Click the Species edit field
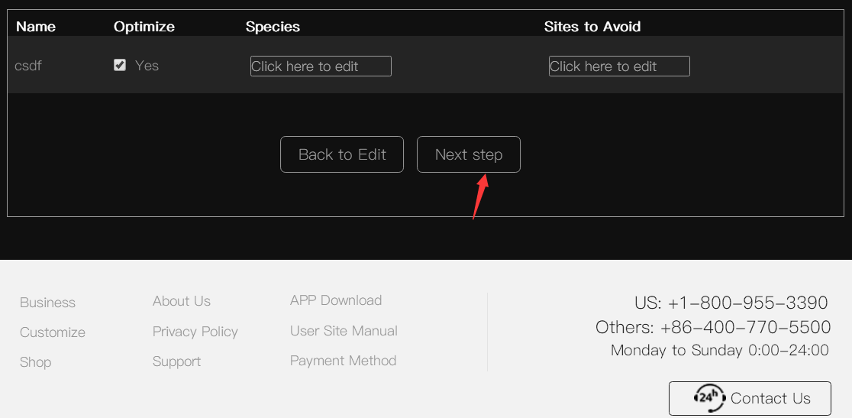The image size is (852, 418). [321, 66]
